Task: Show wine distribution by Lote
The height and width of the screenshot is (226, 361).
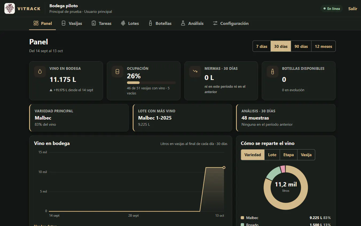Action: click(x=272, y=155)
